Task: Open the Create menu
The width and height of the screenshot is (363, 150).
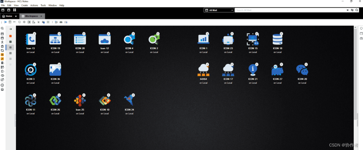Action: click(x=24, y=5)
